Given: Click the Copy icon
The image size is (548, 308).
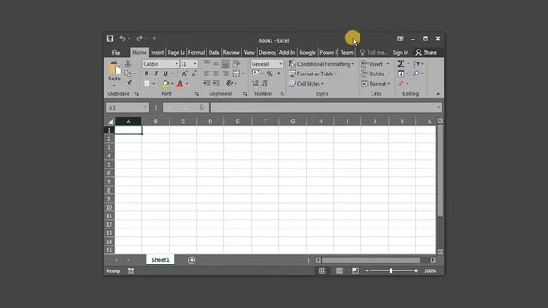Looking at the screenshot, I should (x=128, y=74).
